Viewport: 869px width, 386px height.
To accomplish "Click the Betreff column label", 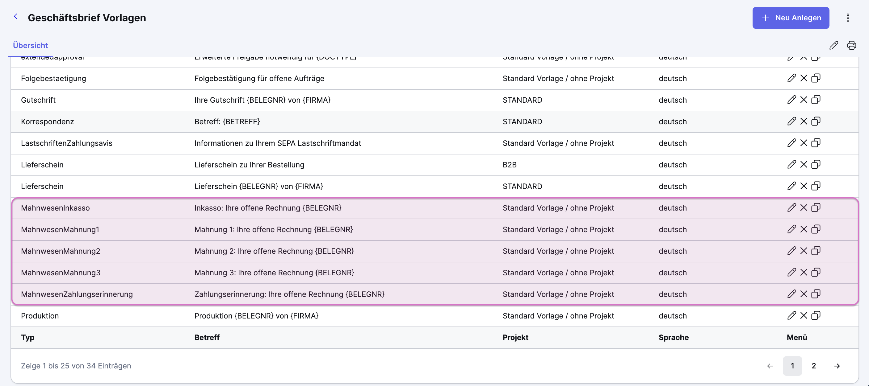I will coord(207,337).
